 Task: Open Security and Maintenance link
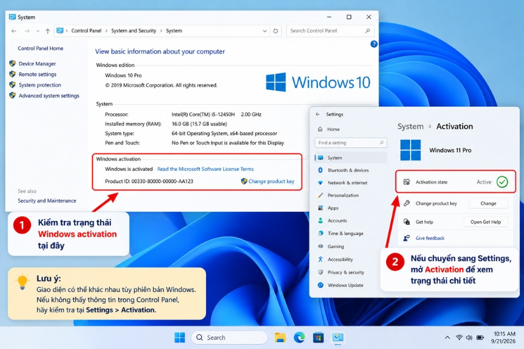(x=47, y=201)
